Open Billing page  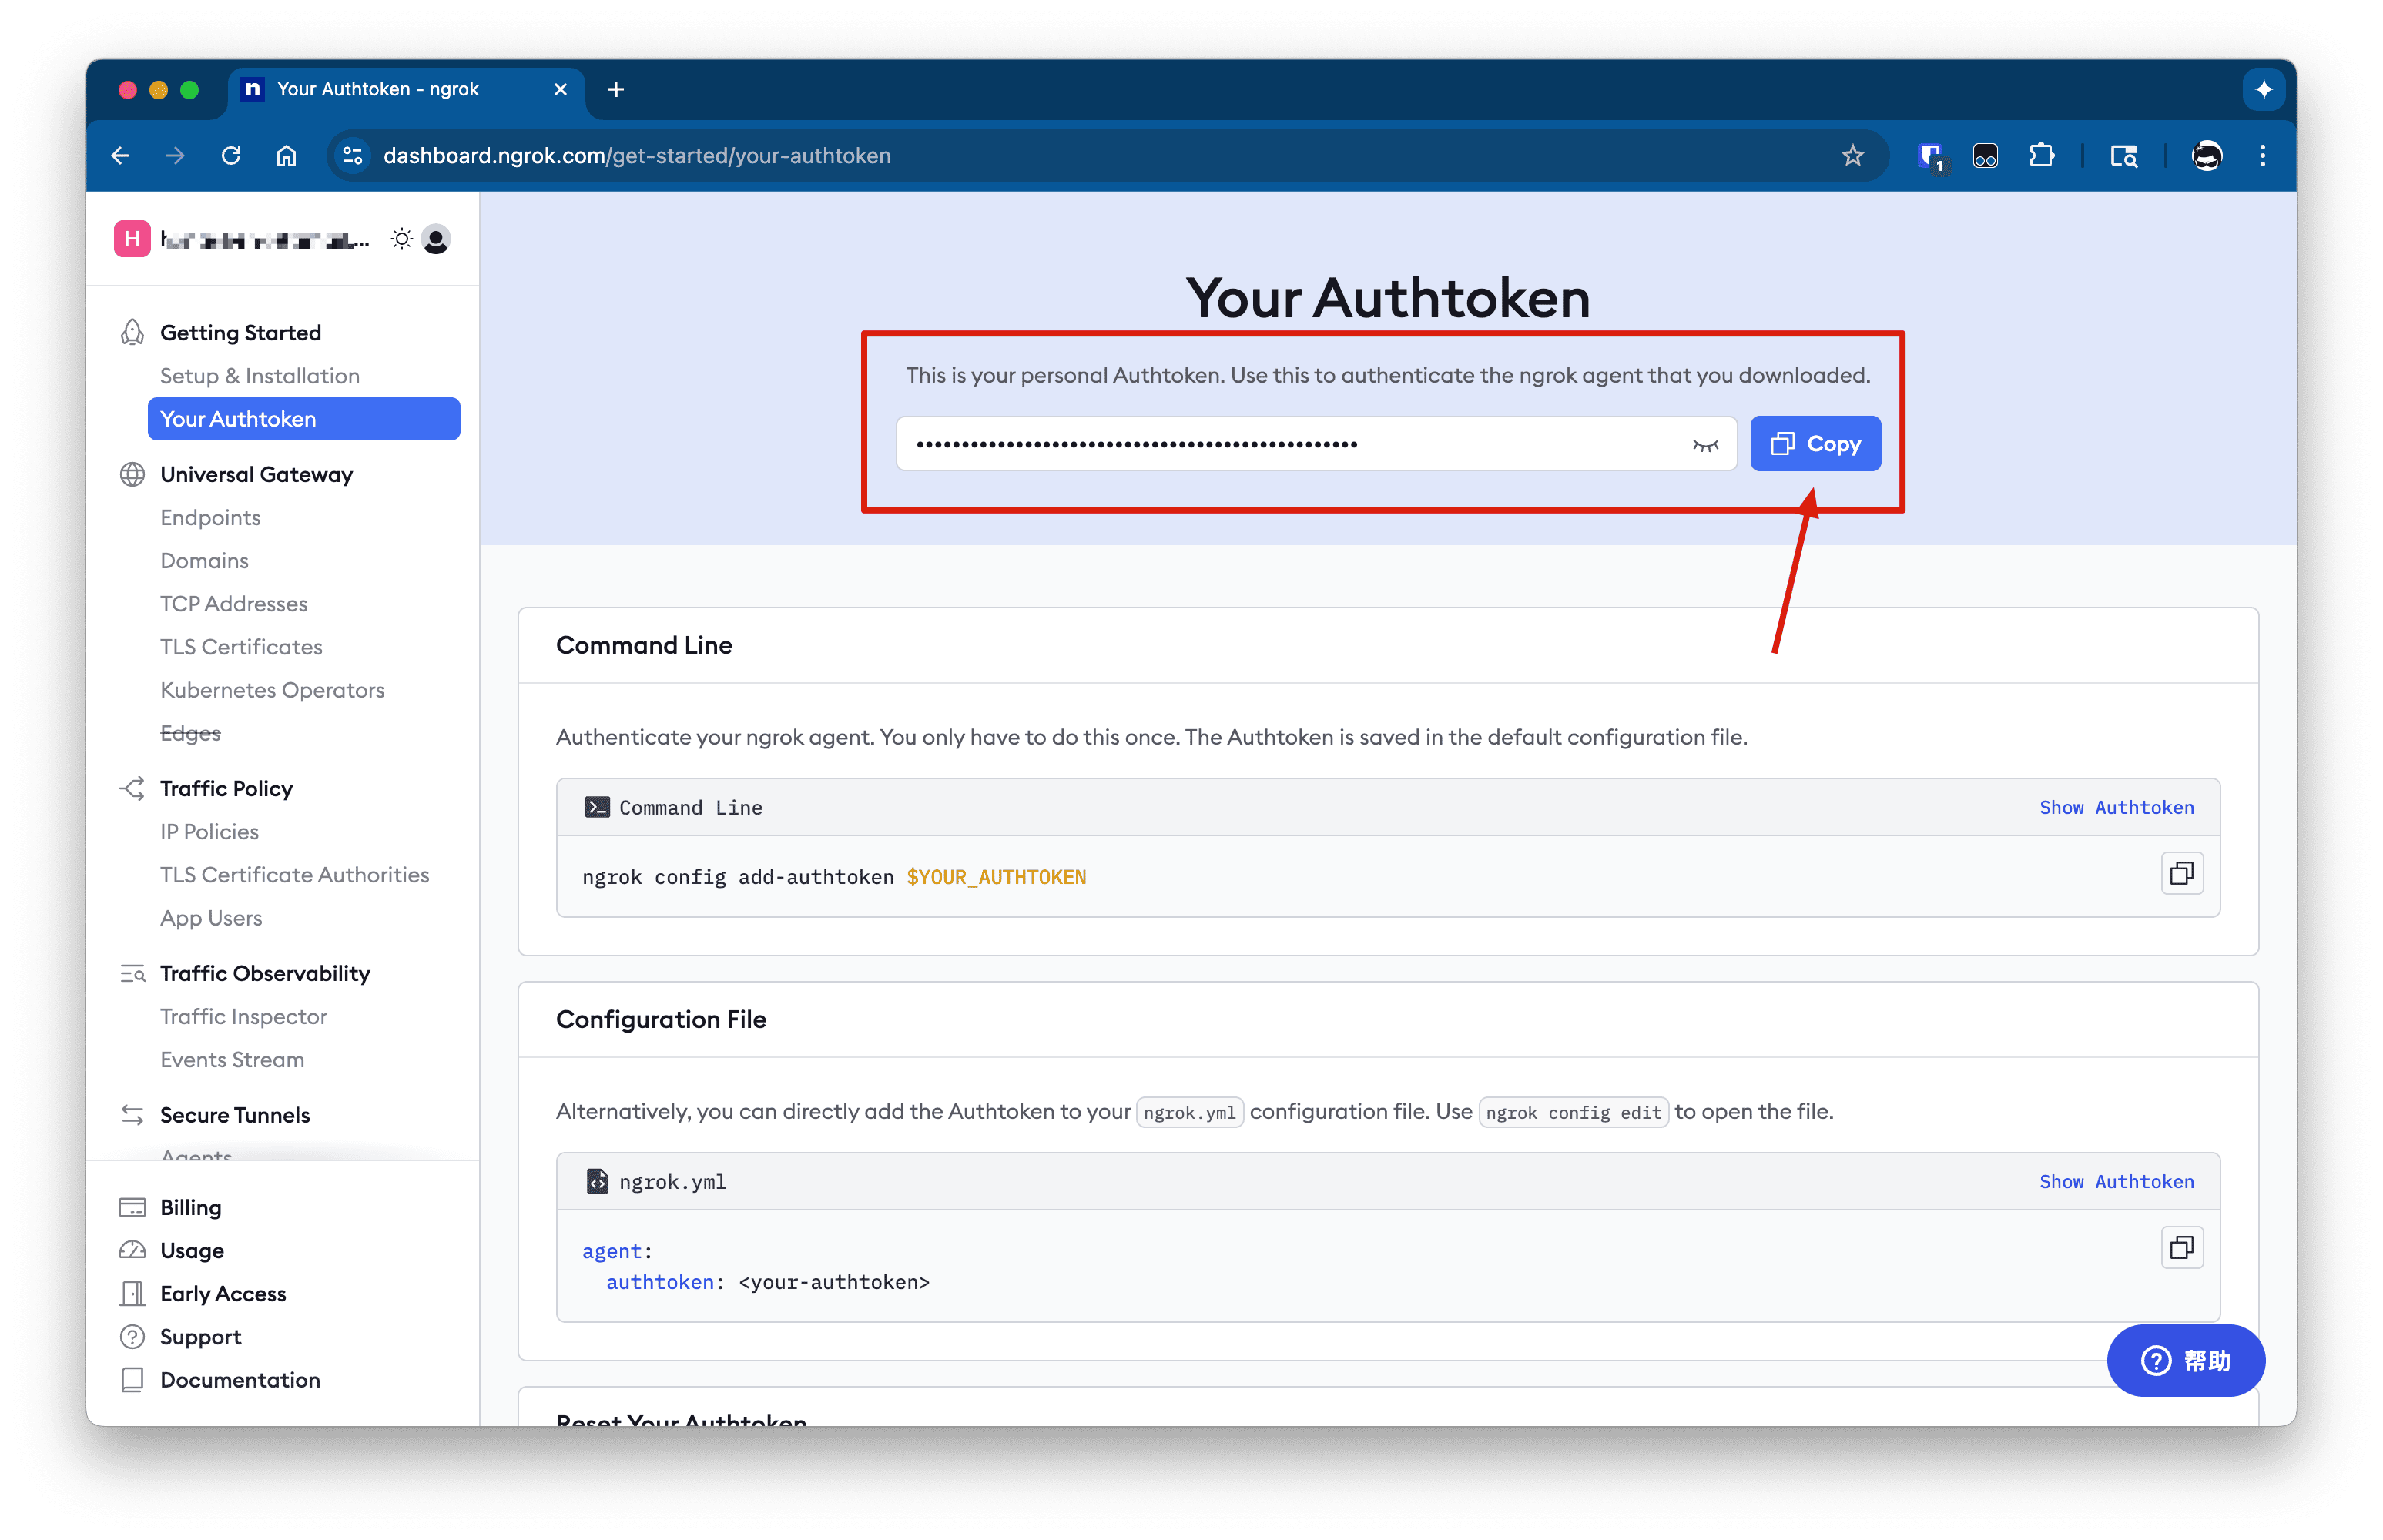tap(190, 1208)
